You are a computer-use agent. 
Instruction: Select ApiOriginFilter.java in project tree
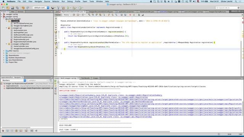[20, 33]
